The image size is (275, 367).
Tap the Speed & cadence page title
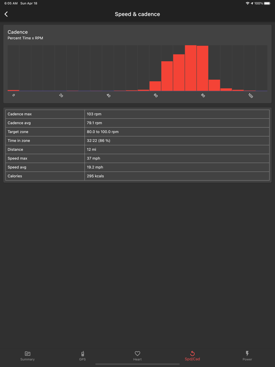[137, 14]
